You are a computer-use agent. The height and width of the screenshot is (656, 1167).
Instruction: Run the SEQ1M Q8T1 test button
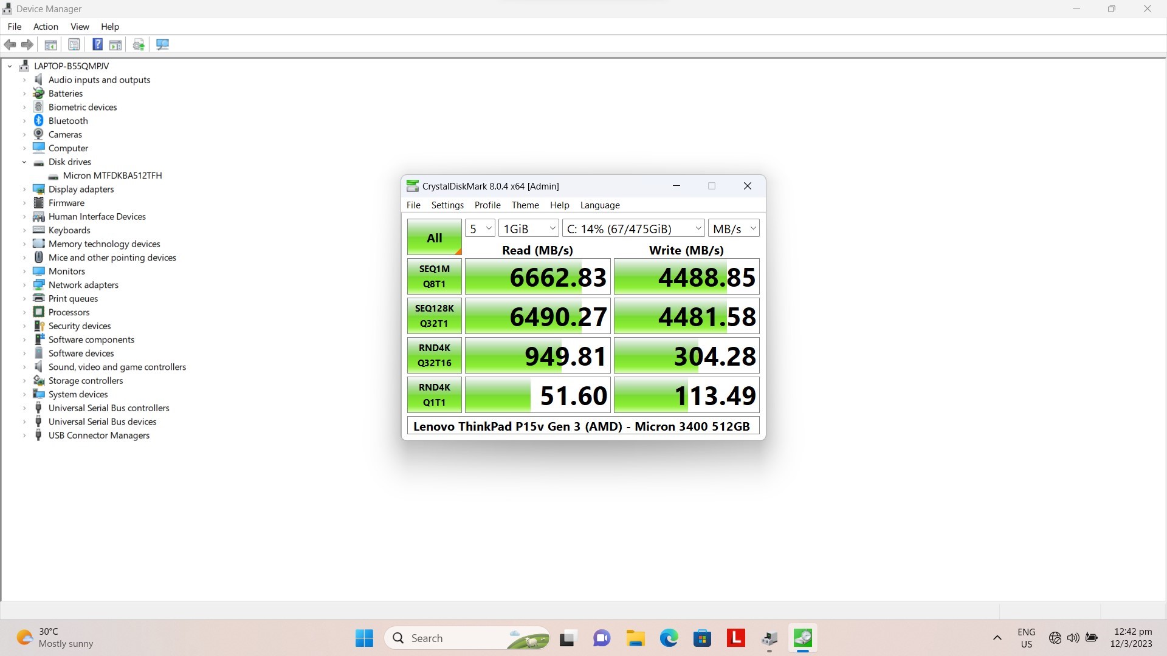(x=435, y=276)
